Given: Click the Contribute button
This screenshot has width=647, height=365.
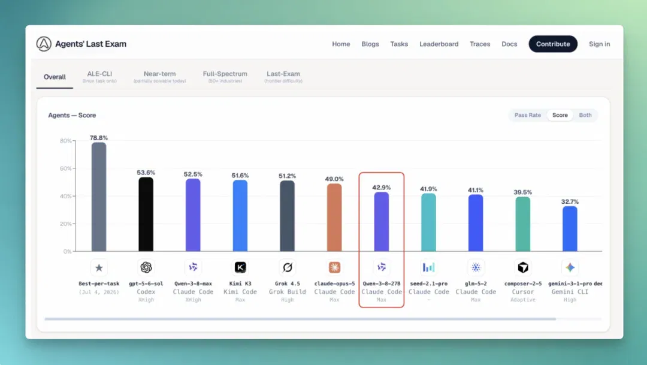Looking at the screenshot, I should click(x=553, y=44).
